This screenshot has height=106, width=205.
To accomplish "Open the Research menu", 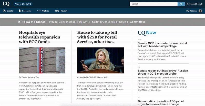I will tap(25, 11).
